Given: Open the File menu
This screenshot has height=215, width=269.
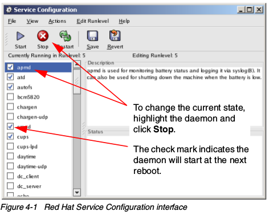Looking at the screenshot, I should click(x=12, y=21).
